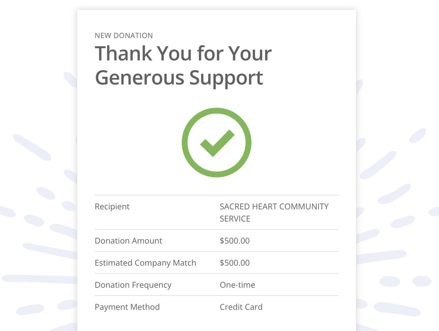Screen dimensions: 439x331
Task: Click the Recipient label
Action: 112,206
